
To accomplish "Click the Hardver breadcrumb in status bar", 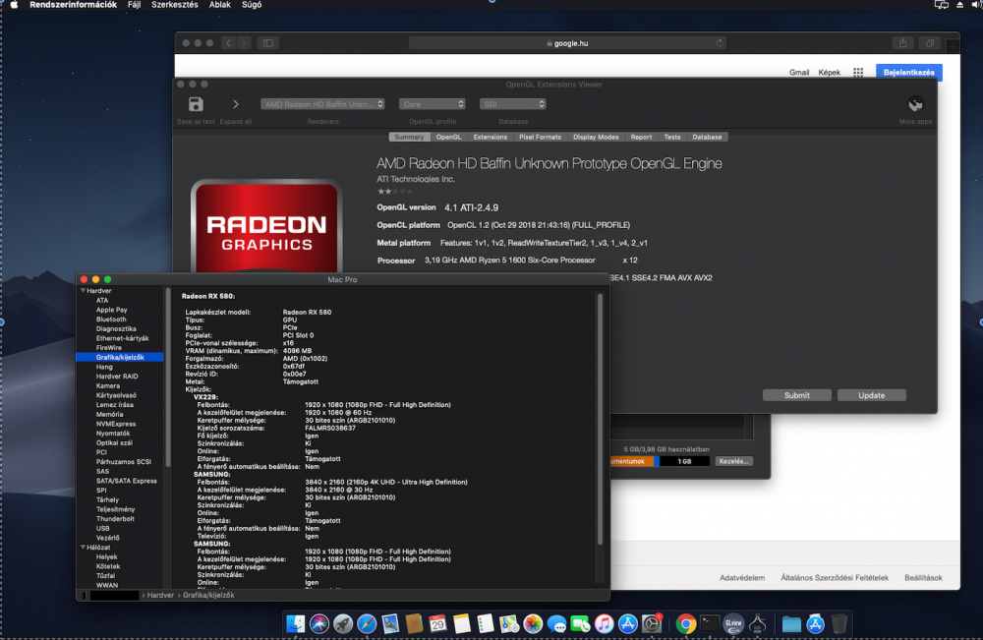I will point(160,595).
